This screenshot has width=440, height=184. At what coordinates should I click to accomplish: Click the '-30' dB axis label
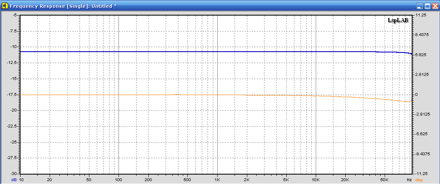coord(14,174)
